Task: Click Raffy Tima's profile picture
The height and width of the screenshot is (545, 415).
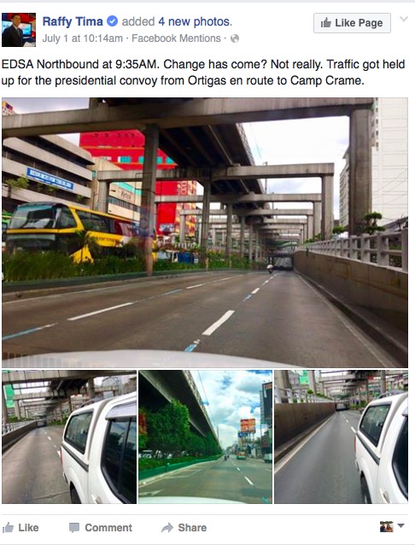Action: (x=19, y=30)
